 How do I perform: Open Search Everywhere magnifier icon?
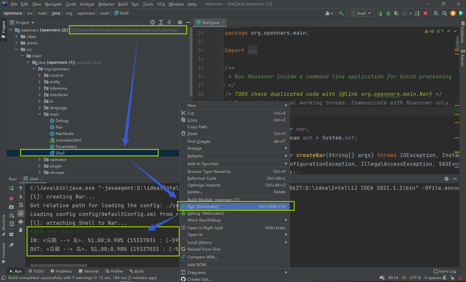445,13
